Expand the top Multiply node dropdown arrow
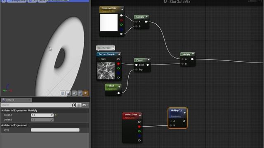Screen dimensions: 264x148 pyautogui.click(x=147, y=16)
